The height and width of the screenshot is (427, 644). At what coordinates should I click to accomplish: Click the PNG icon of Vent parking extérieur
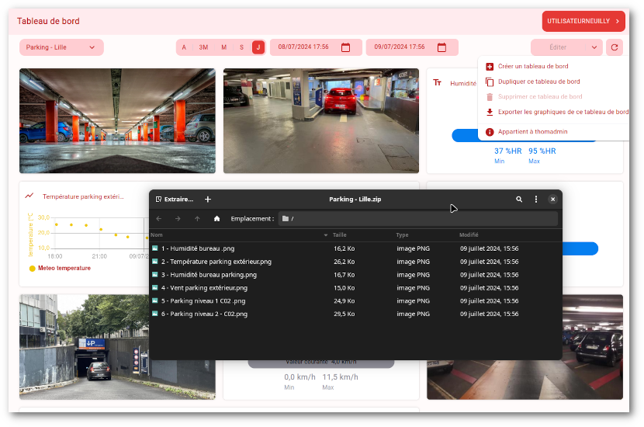(x=155, y=288)
